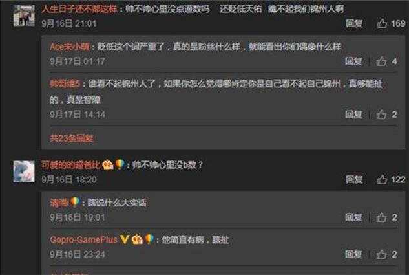Click 可爱的的超爸比's avatar thumbnail
409x275 pixels.
point(24,171)
